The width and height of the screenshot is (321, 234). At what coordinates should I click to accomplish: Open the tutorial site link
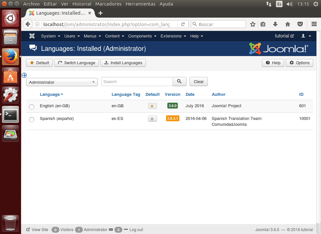click(x=284, y=36)
